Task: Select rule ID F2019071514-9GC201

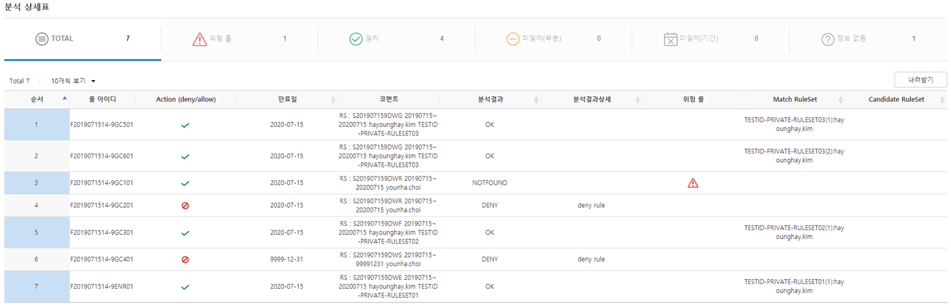Action: [x=102, y=206]
